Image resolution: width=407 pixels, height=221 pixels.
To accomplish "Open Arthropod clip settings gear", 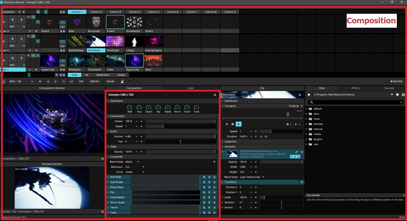I will 299,95.
